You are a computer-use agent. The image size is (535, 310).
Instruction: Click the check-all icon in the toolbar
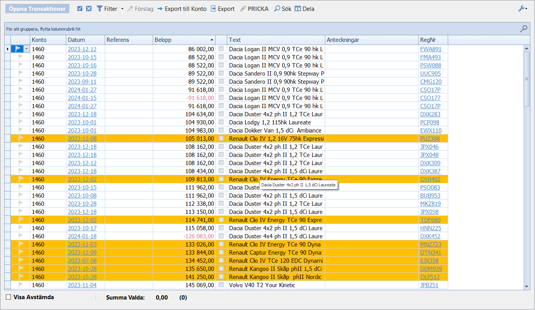tap(80, 9)
